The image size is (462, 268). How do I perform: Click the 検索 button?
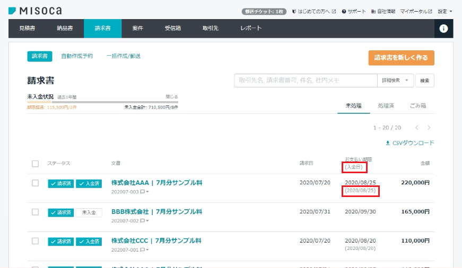[x=424, y=81]
